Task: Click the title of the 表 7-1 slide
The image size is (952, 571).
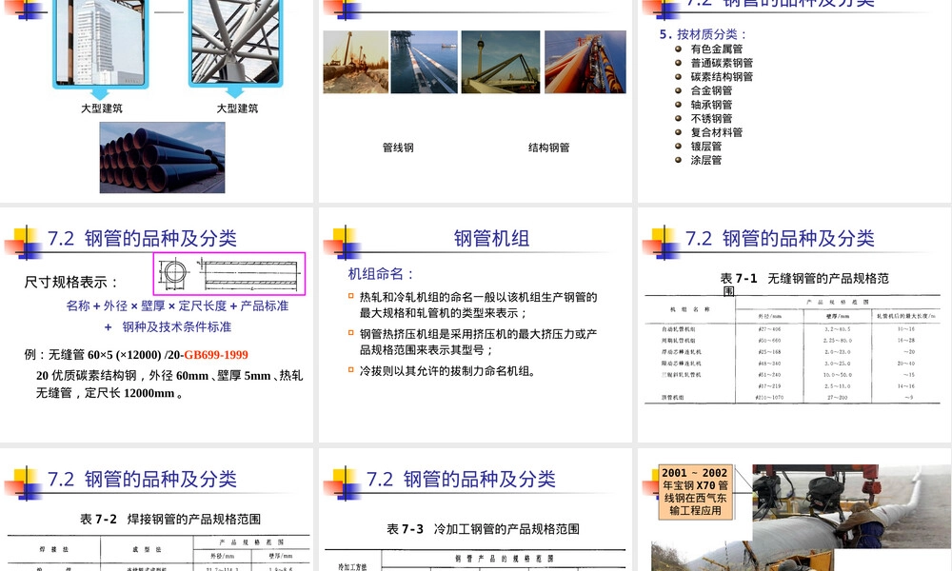Action: coord(781,239)
